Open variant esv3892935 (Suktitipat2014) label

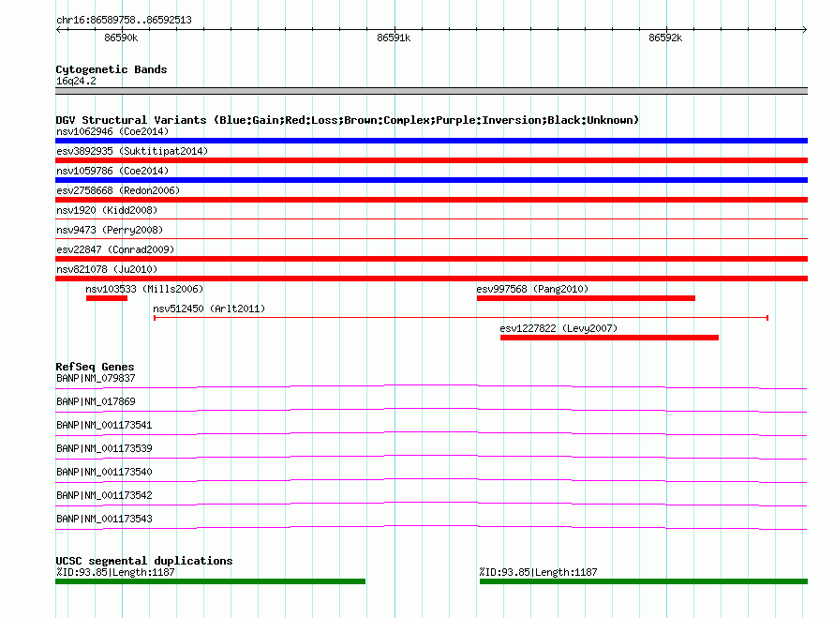pyautogui.click(x=132, y=151)
